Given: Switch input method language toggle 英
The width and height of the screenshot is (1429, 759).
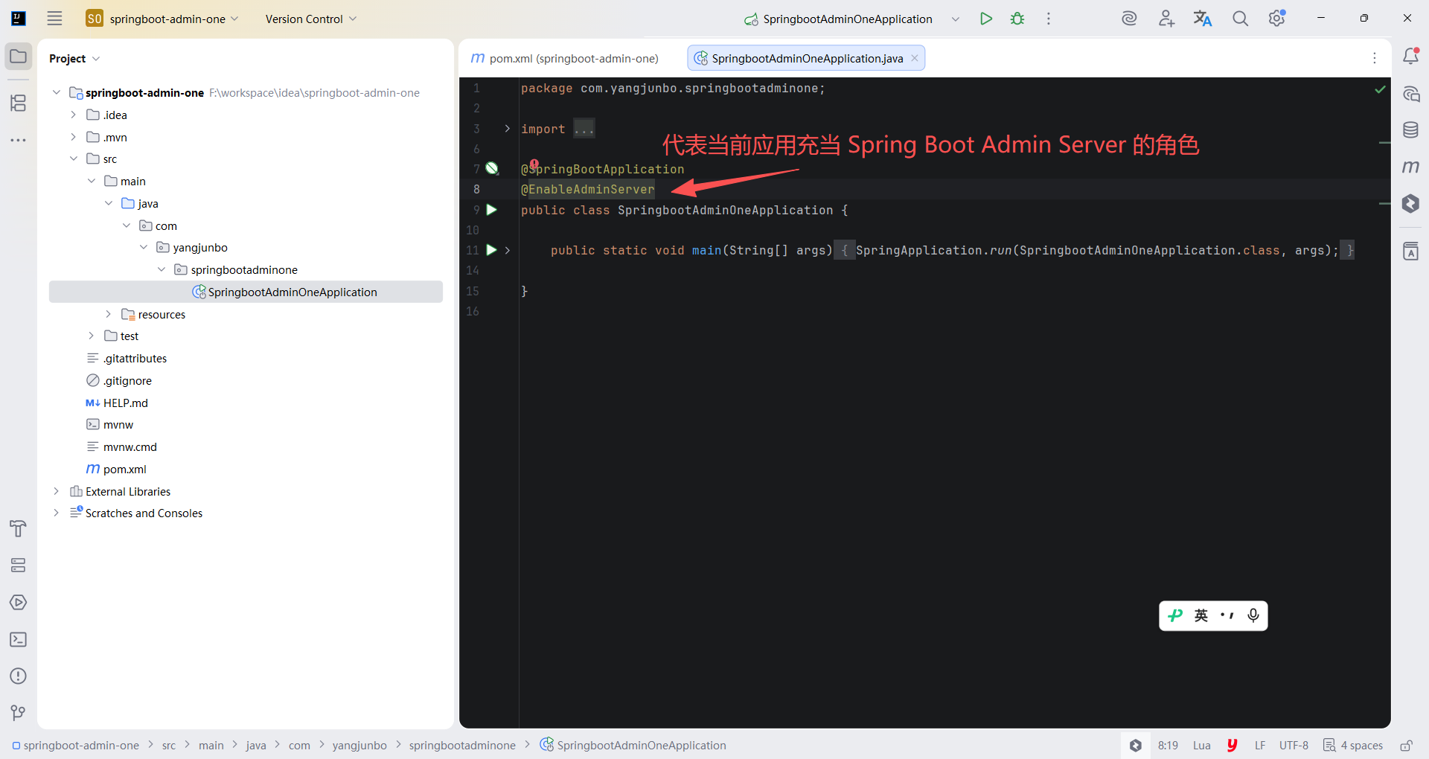Looking at the screenshot, I should [x=1201, y=615].
